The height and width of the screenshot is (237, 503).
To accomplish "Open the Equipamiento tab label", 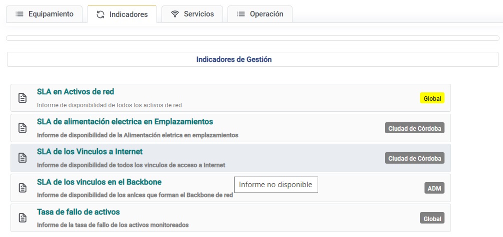I will [x=50, y=14].
